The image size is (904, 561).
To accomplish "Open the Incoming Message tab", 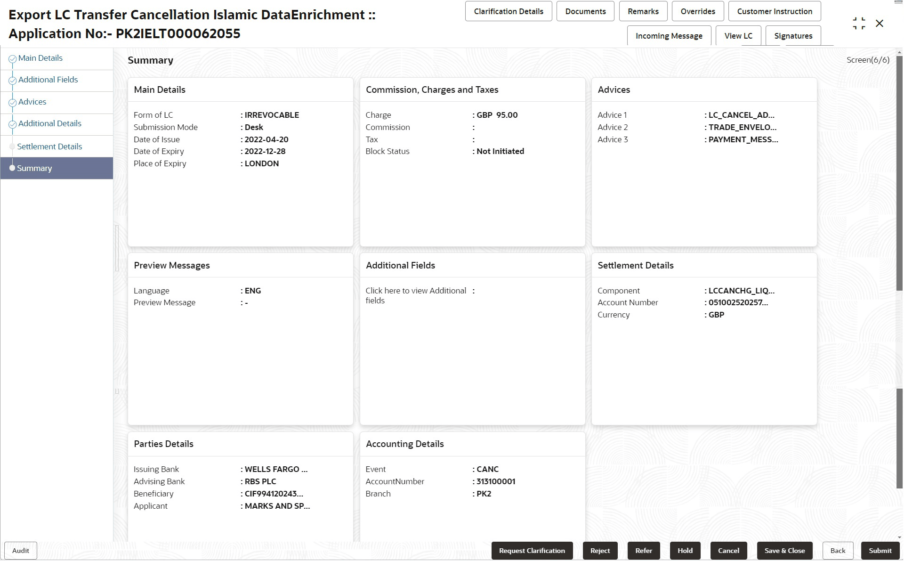I will (669, 36).
